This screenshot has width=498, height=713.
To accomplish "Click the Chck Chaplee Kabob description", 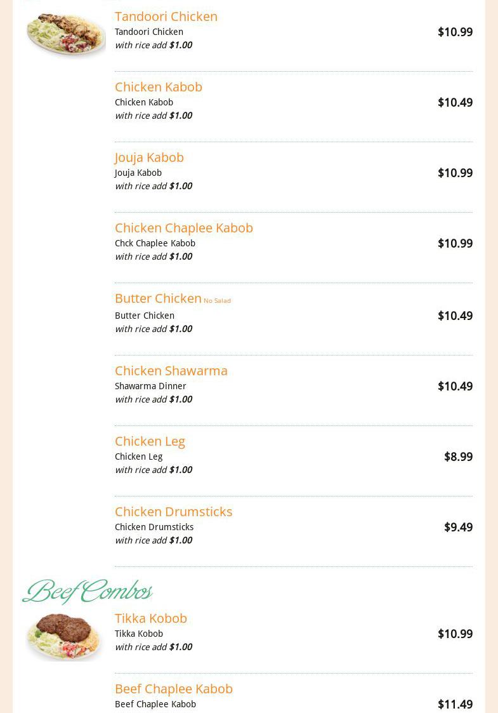I will pos(155,243).
